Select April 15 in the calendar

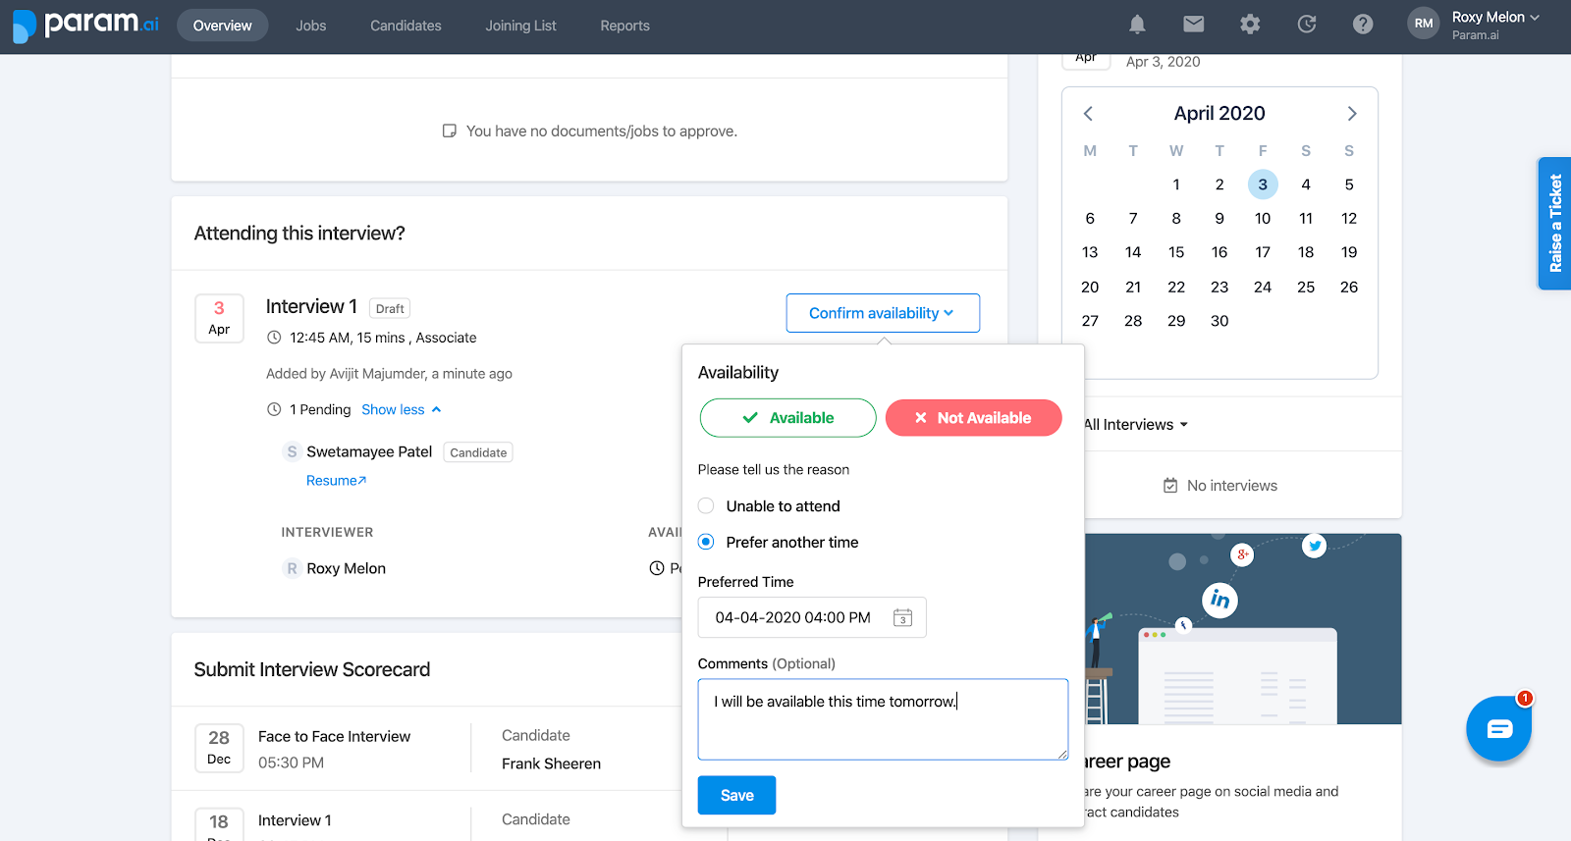point(1176,252)
